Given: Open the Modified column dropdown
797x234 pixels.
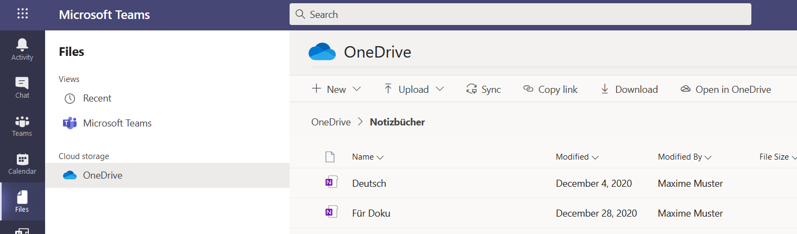Looking at the screenshot, I should 577,157.
